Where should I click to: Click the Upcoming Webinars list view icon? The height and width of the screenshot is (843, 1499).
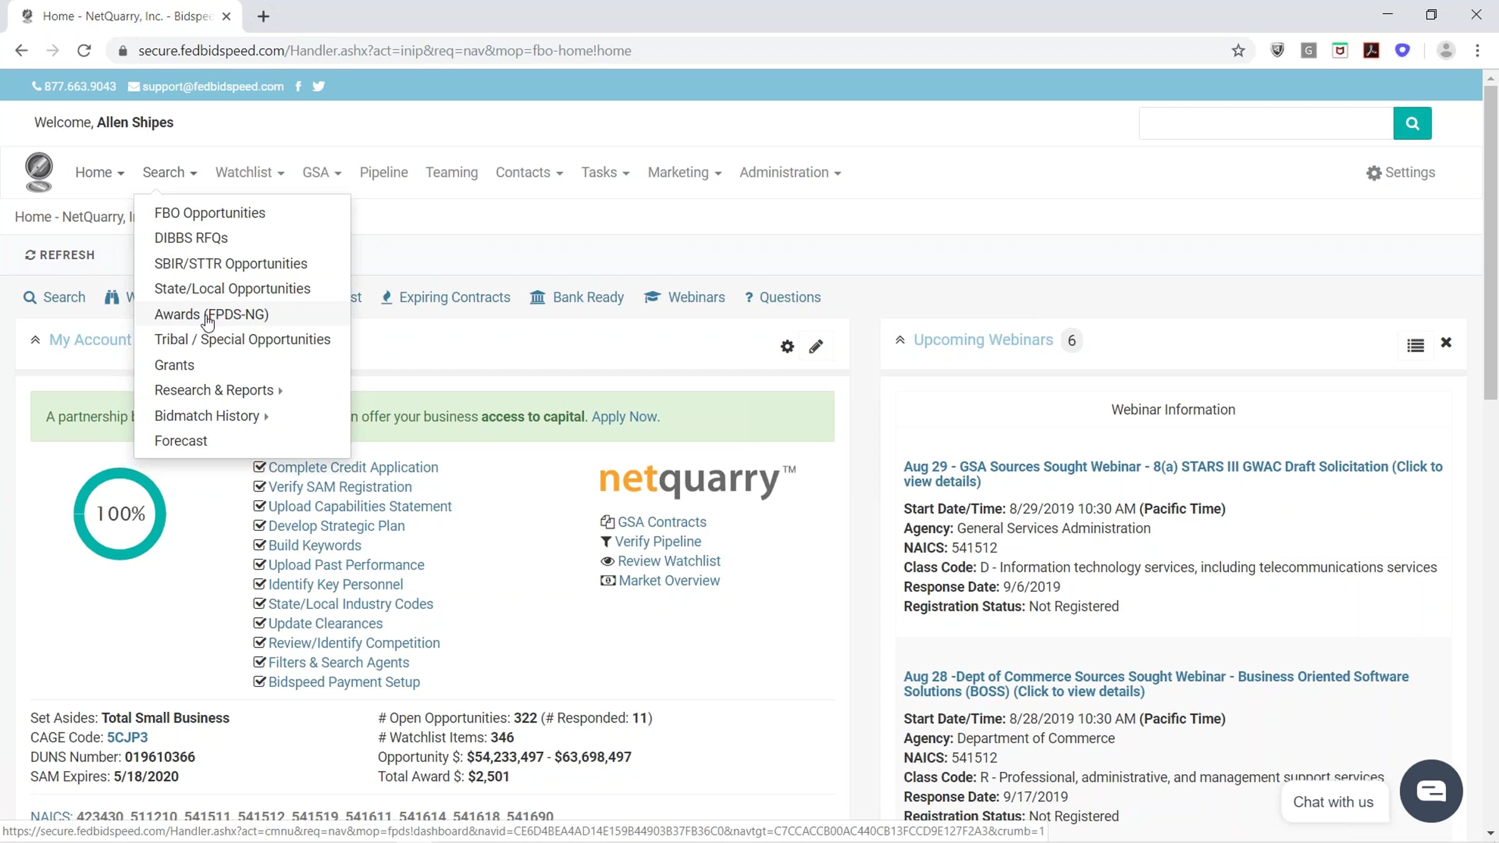1415,345
